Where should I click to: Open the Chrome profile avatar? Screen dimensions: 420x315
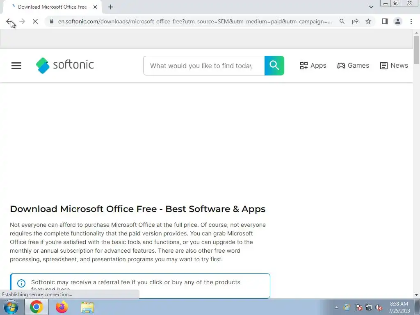pyautogui.click(x=398, y=21)
